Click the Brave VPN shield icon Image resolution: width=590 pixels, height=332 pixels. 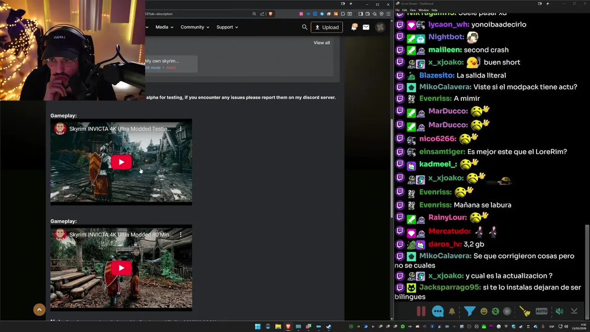pyautogui.click(x=381, y=14)
